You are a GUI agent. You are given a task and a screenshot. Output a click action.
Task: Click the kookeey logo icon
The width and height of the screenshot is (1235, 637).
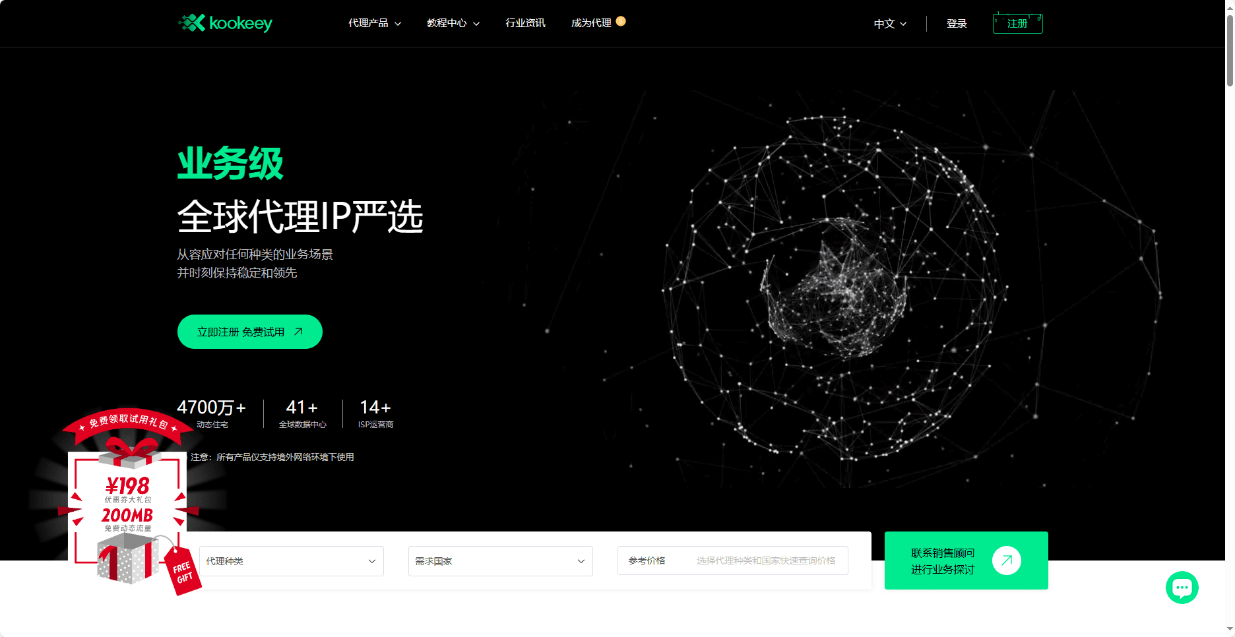pyautogui.click(x=191, y=23)
